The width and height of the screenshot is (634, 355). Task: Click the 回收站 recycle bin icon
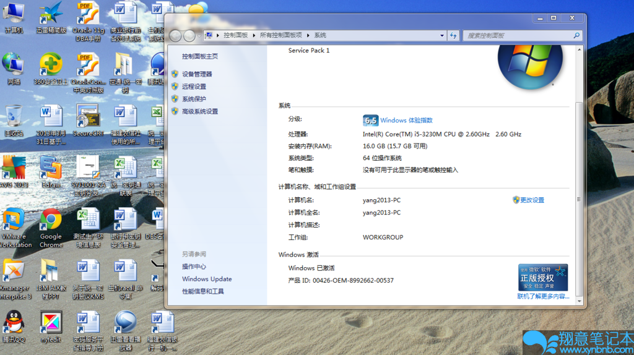pos(14,121)
